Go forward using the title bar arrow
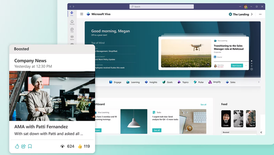The image size is (274, 155). pyautogui.click(x=73, y=7)
